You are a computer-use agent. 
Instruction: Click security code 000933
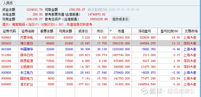tap(6, 43)
